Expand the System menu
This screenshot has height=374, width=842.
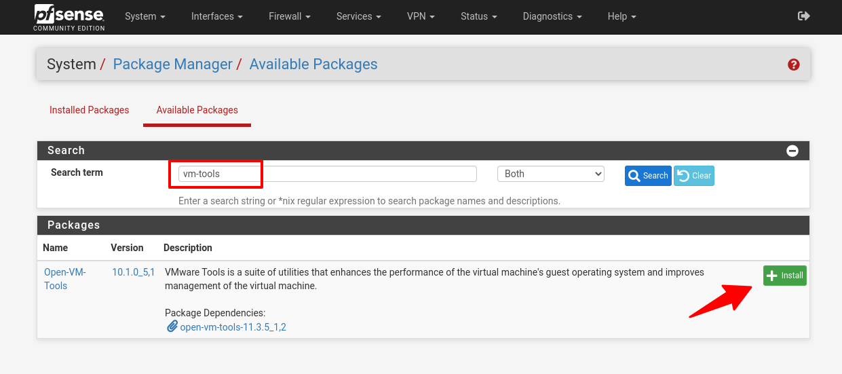[145, 16]
